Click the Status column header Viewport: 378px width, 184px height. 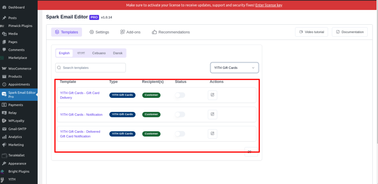(181, 82)
